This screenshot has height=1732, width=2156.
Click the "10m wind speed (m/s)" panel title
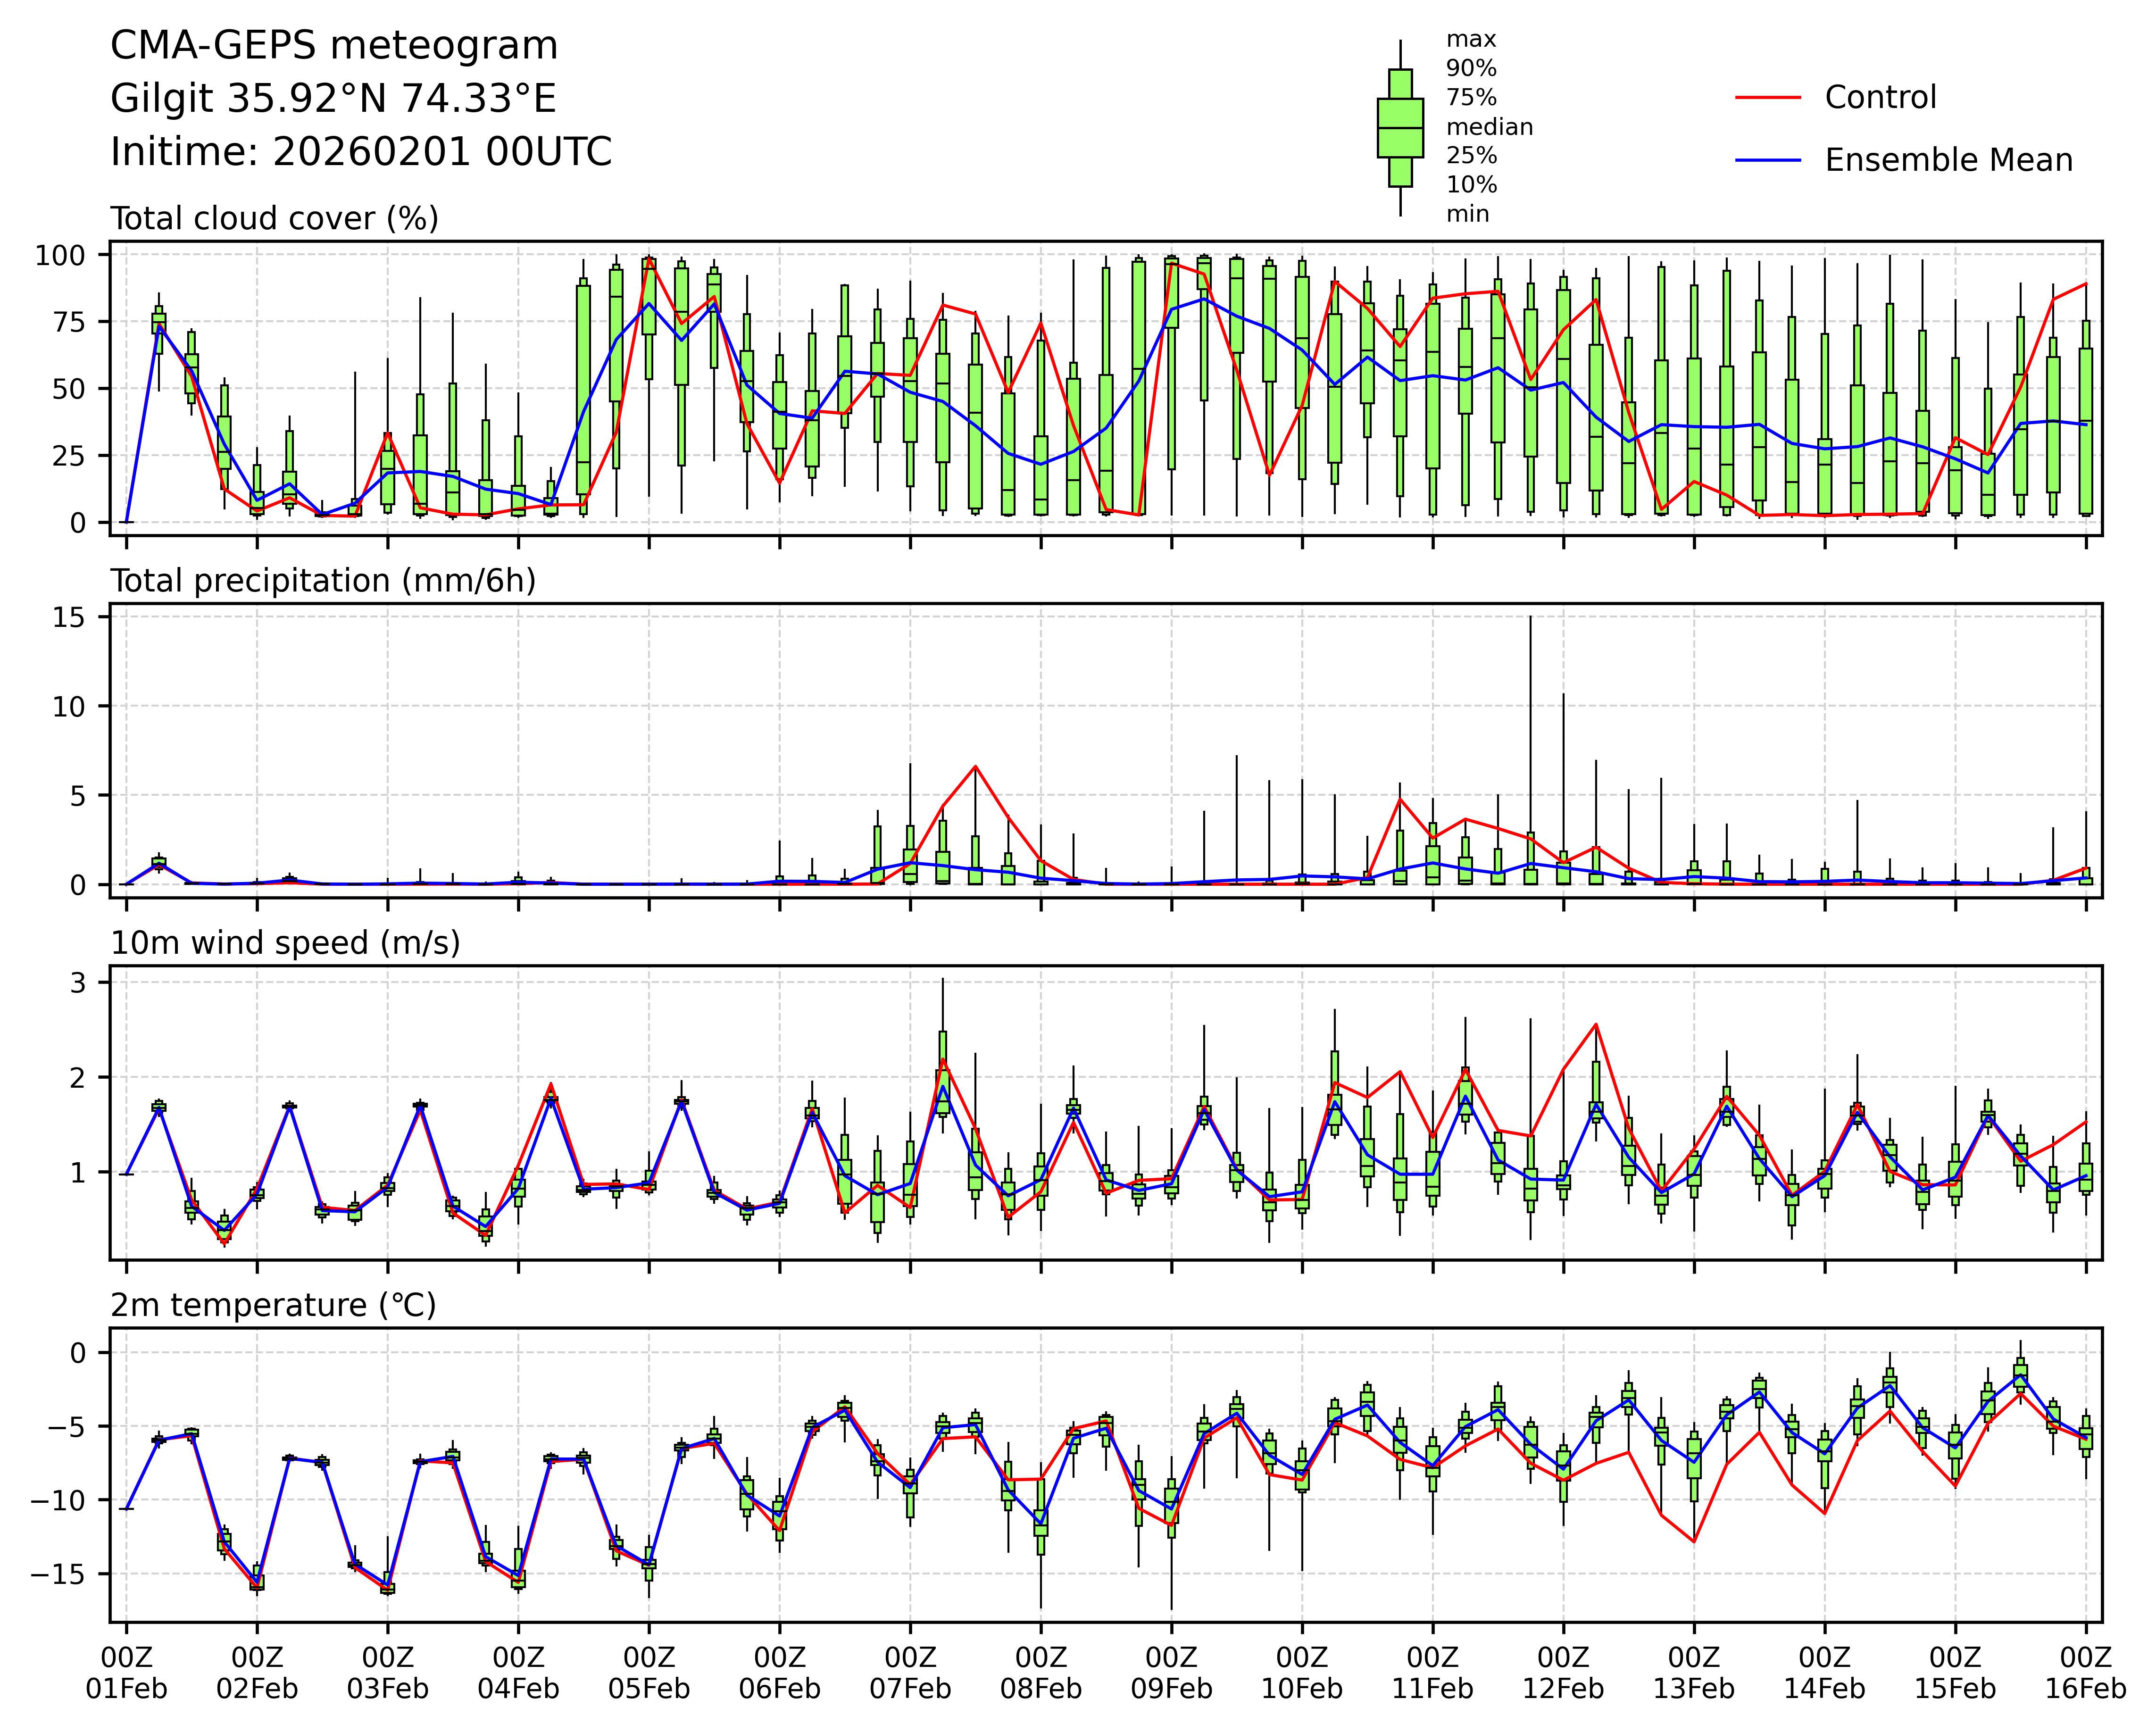pos(285,943)
